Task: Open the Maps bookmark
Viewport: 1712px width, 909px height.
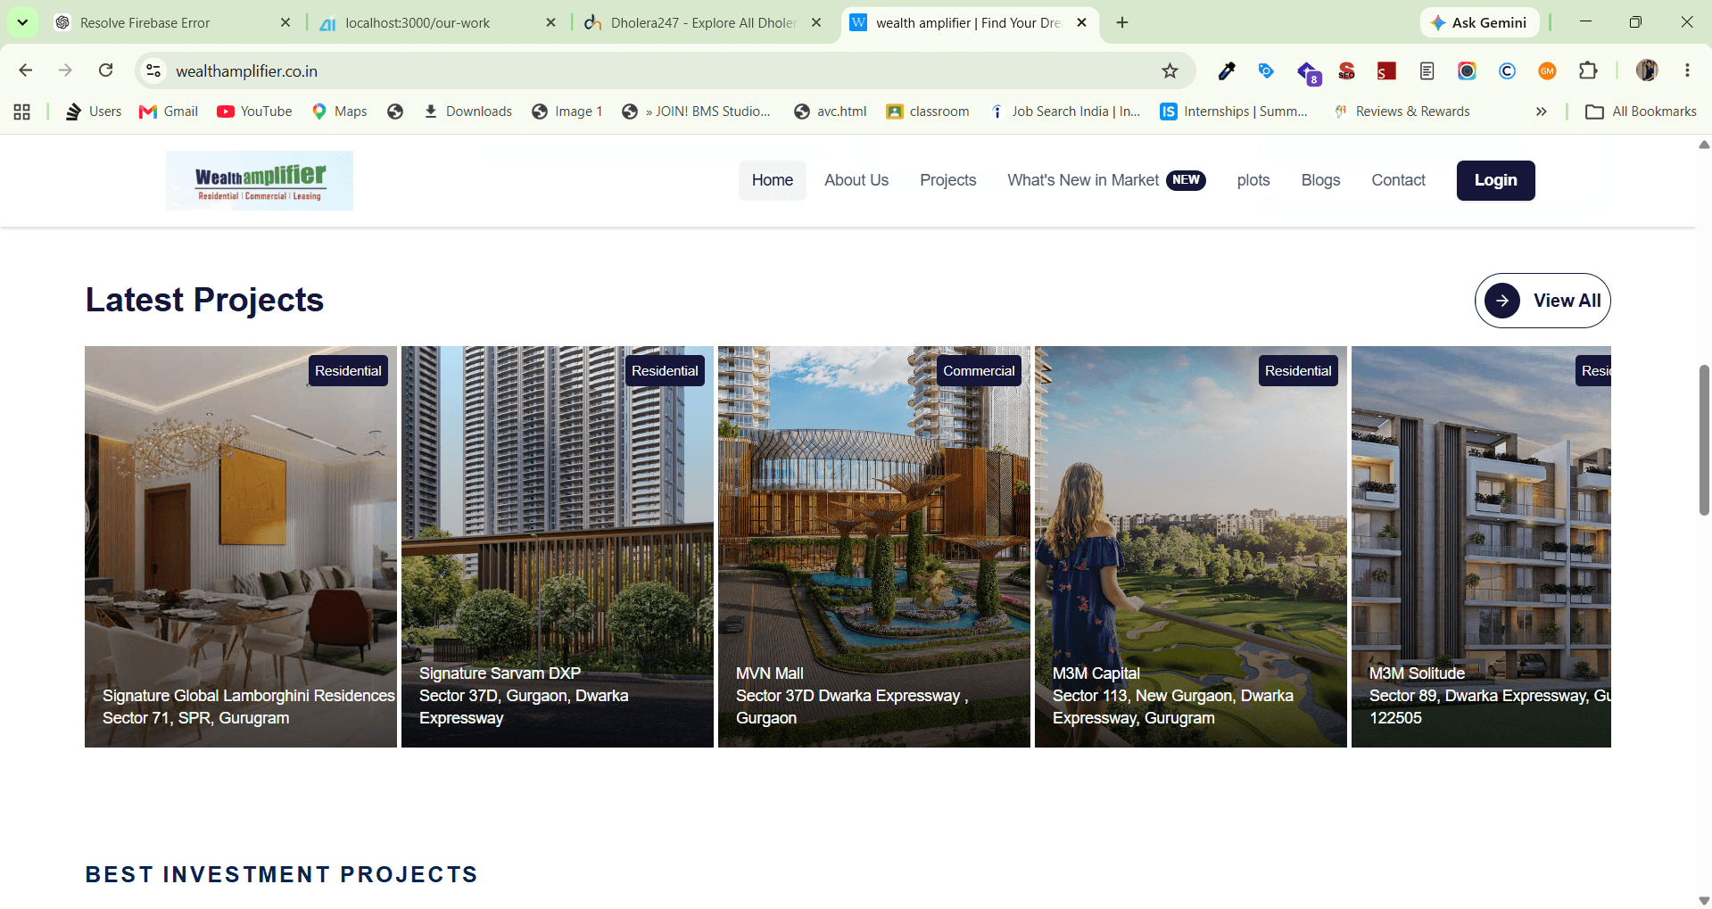Action: pos(339,112)
